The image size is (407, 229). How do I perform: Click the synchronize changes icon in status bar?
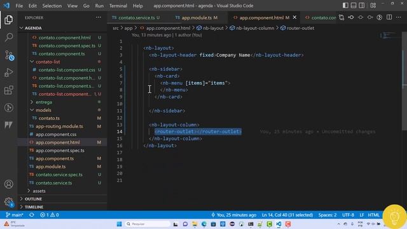[32, 215]
